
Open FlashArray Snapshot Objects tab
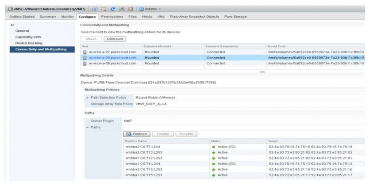pos(194,17)
